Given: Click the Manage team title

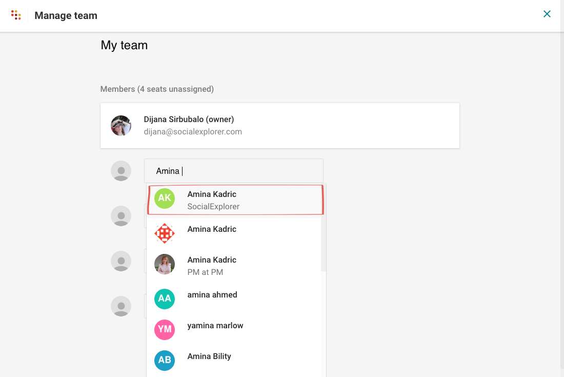Looking at the screenshot, I should click(x=66, y=15).
